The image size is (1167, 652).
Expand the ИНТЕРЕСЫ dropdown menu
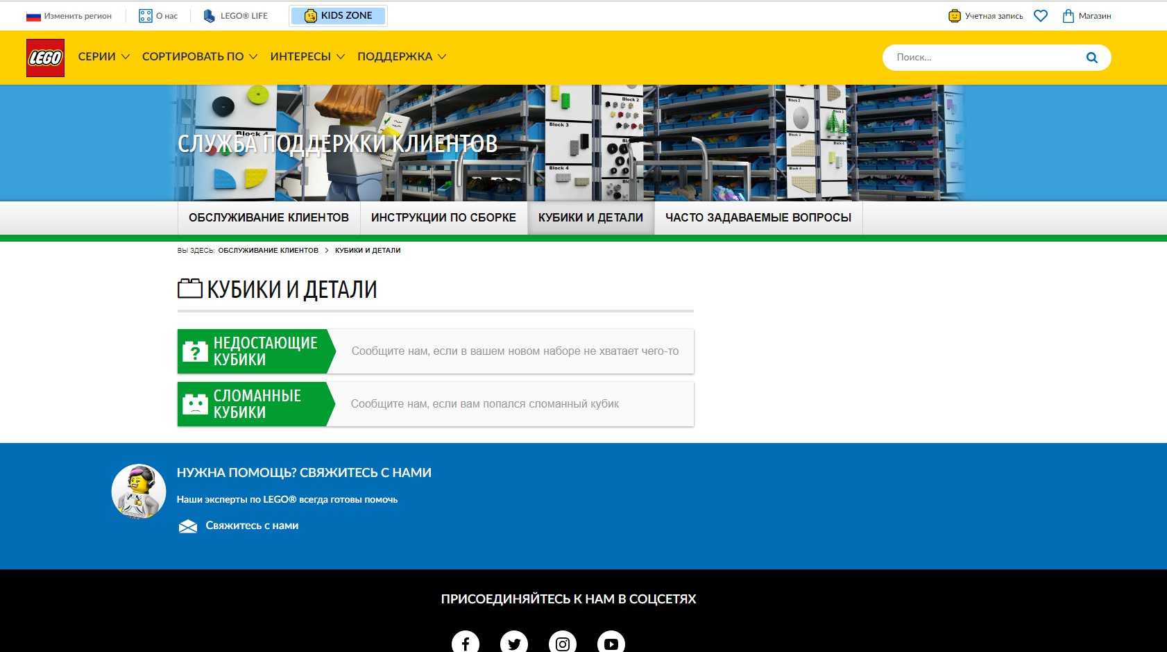307,57
